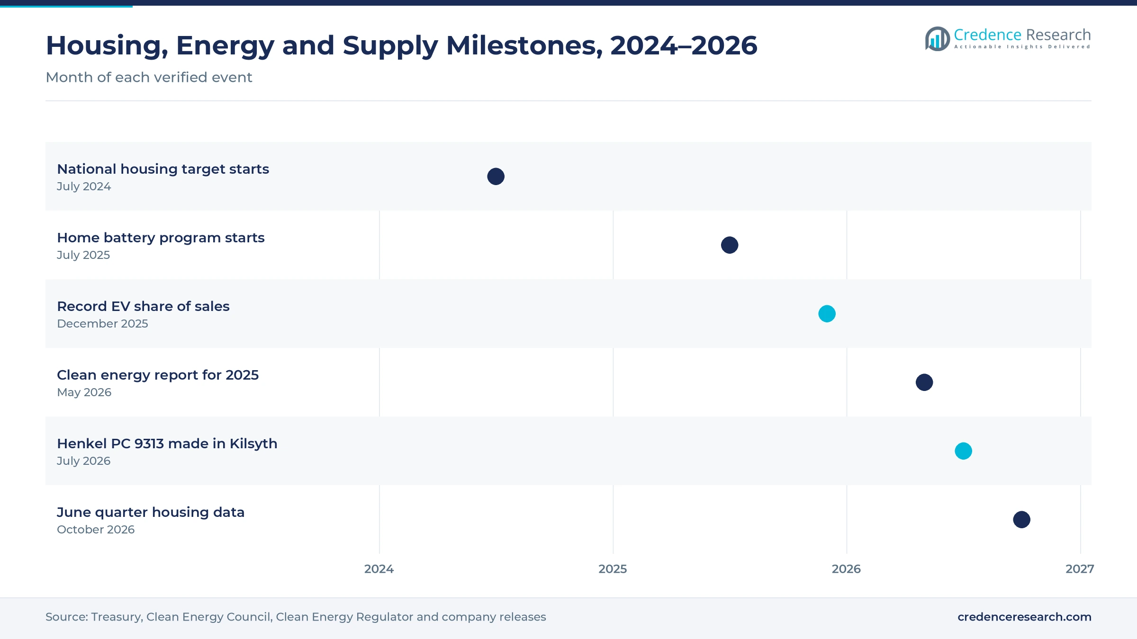Click the 2025 axis label
The width and height of the screenshot is (1137, 639).
coord(613,569)
